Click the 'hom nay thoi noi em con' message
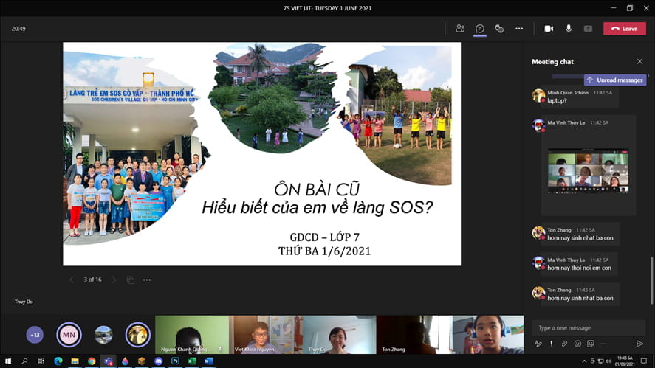Image resolution: width=655 pixels, height=368 pixels. pos(580,268)
